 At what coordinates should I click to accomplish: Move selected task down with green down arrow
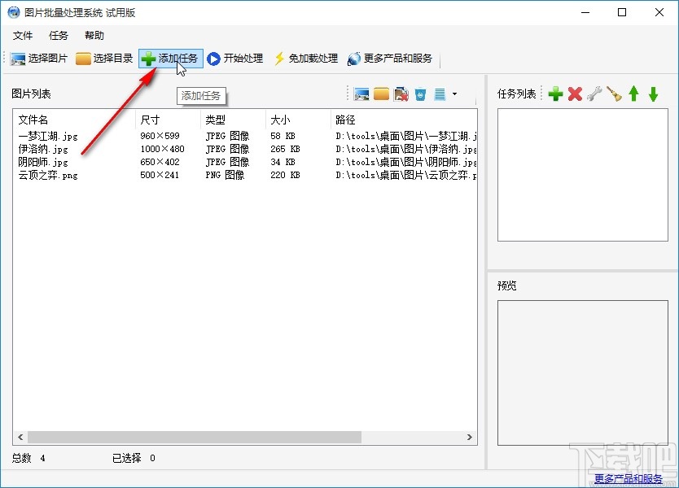tap(651, 94)
